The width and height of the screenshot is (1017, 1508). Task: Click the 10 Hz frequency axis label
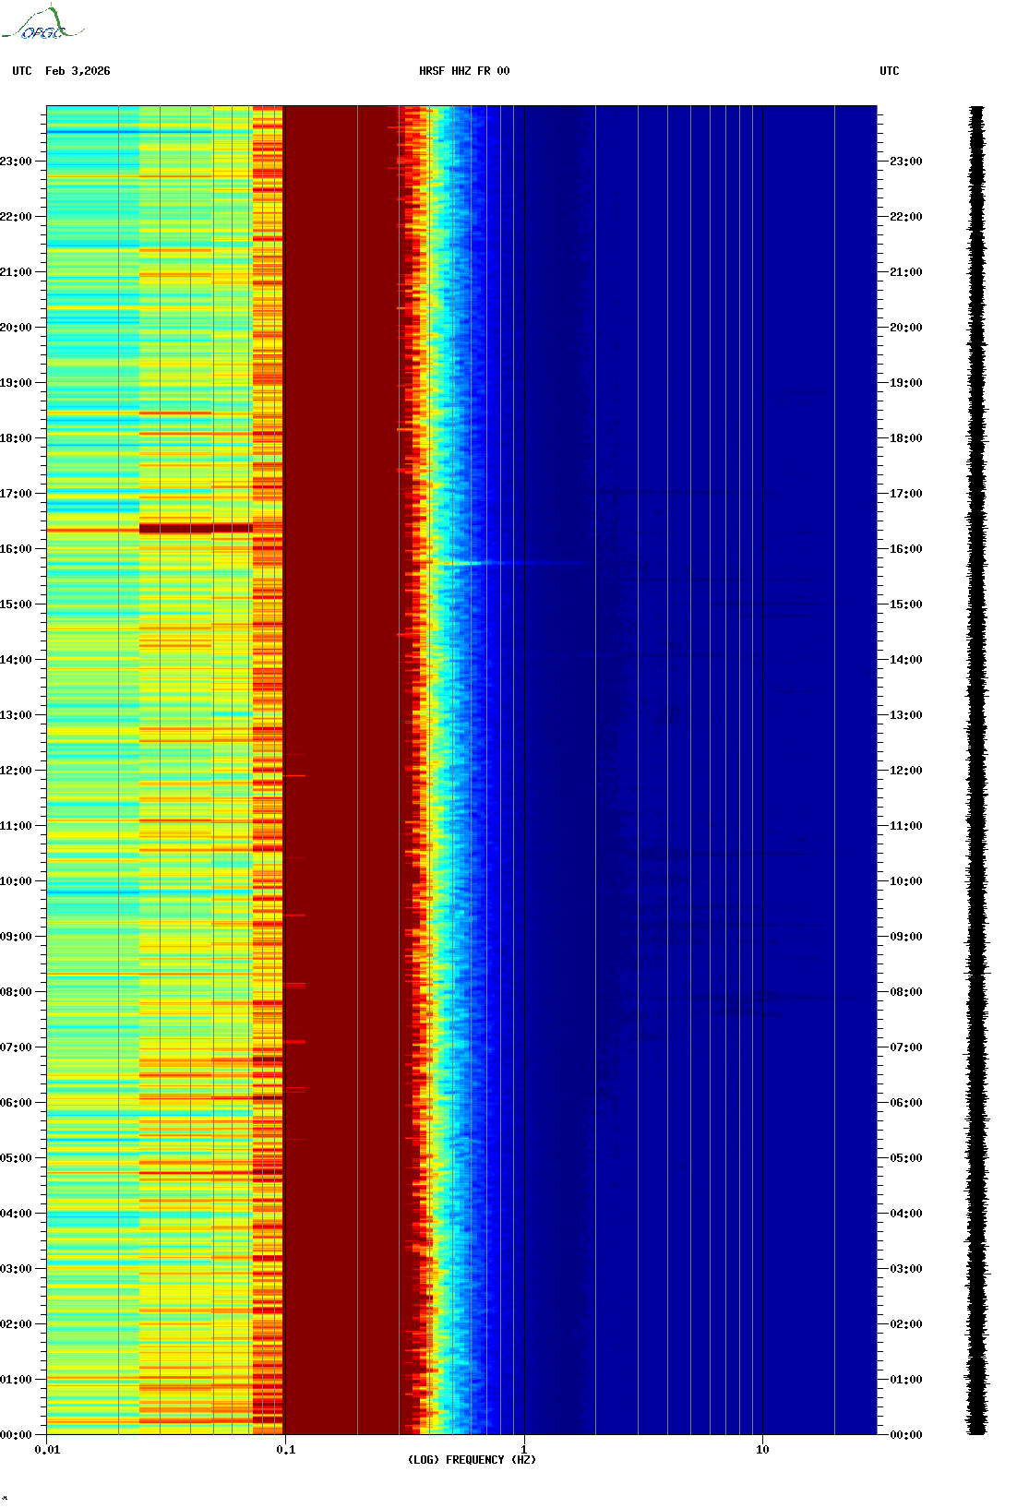(x=762, y=1450)
